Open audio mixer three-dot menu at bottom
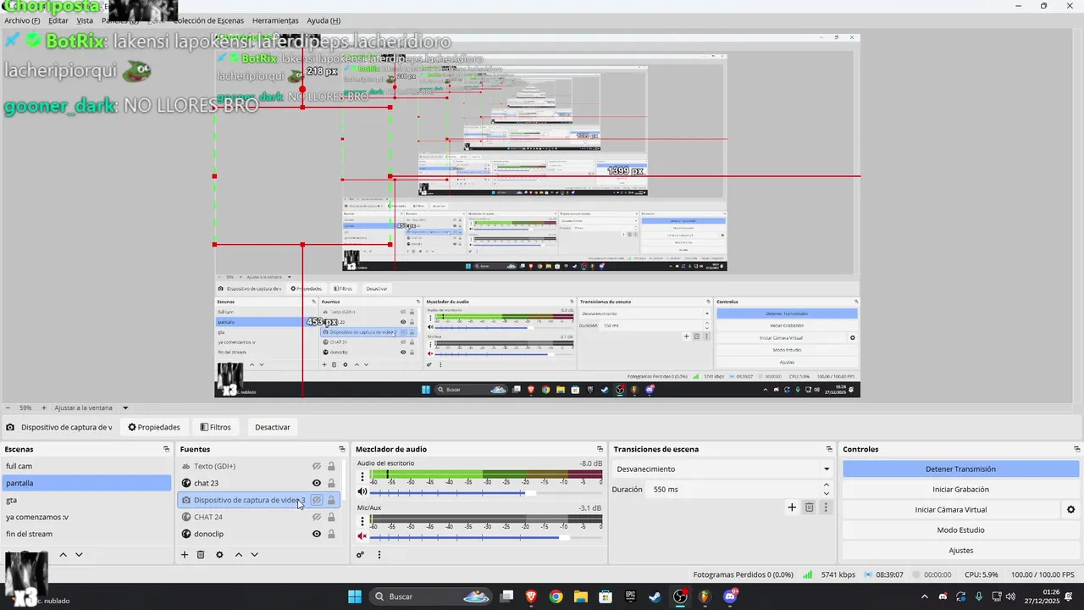Image resolution: width=1084 pixels, height=610 pixels. (379, 555)
